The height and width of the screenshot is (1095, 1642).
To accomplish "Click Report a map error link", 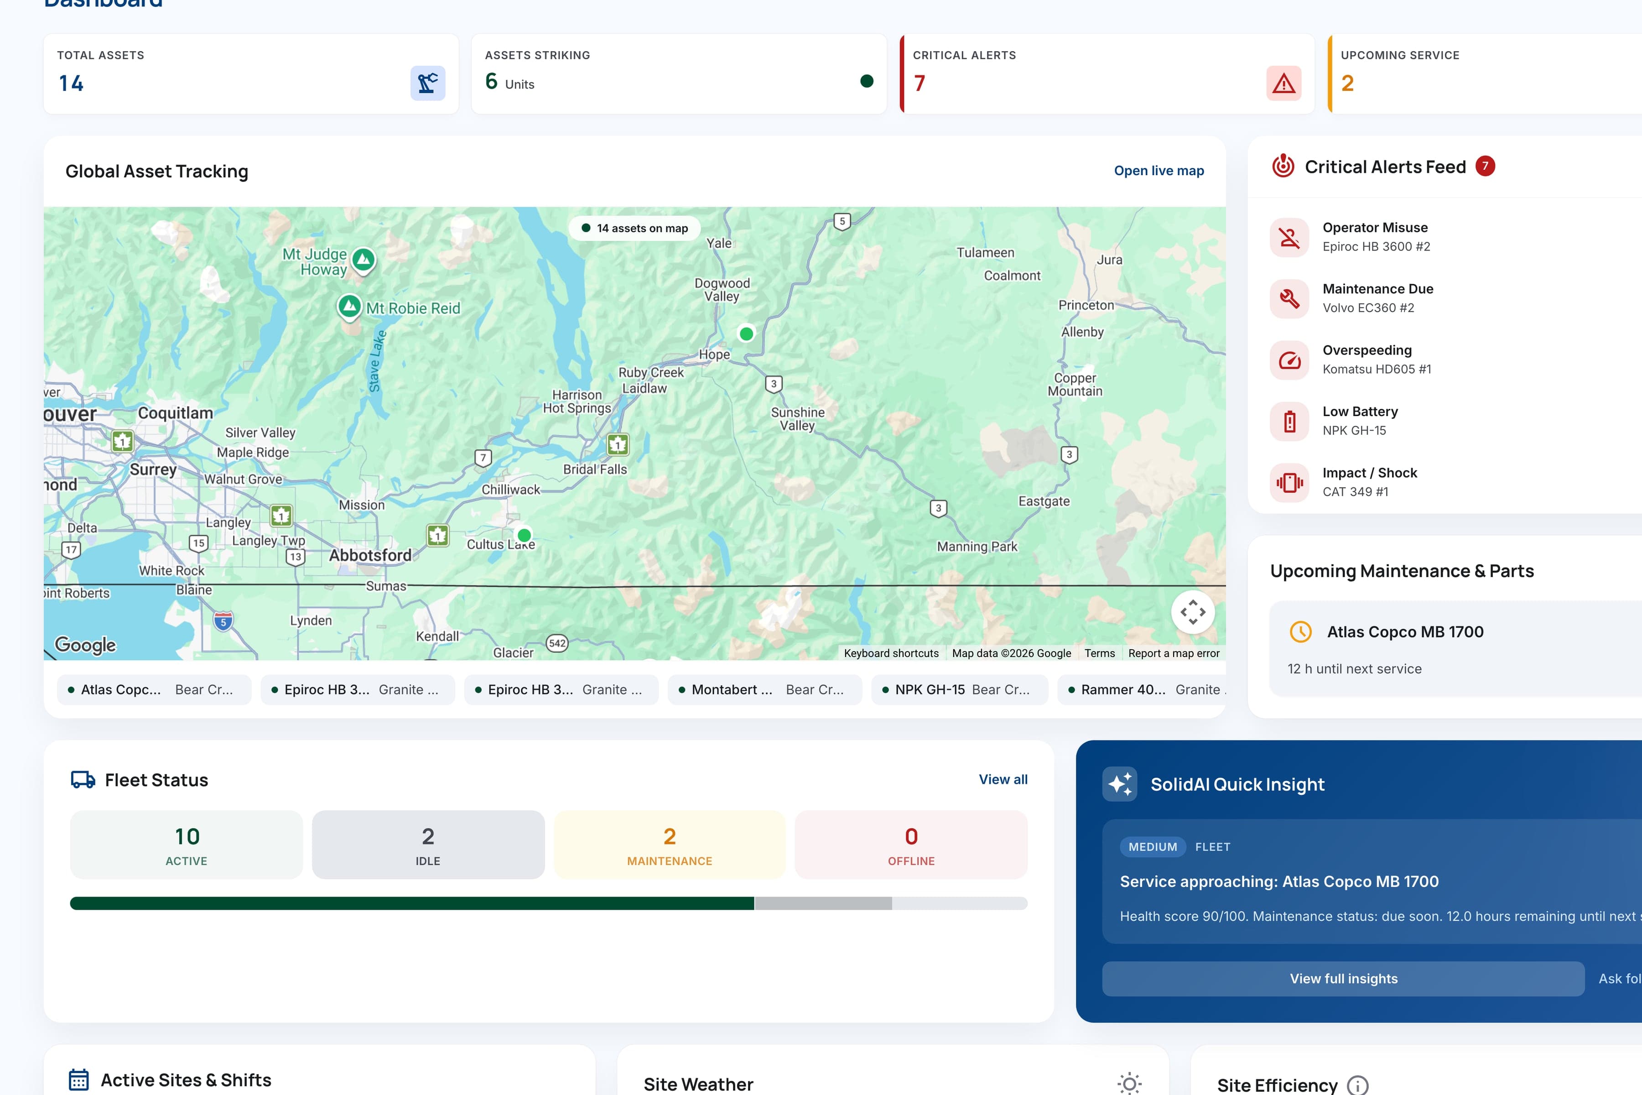I will click(x=1174, y=653).
